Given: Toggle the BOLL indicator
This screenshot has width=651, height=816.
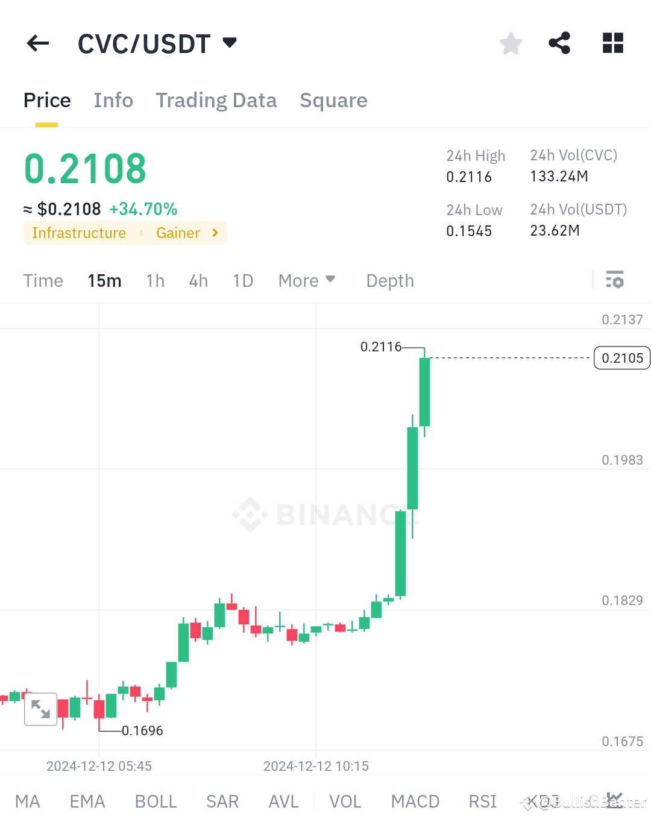Looking at the screenshot, I should tap(156, 801).
